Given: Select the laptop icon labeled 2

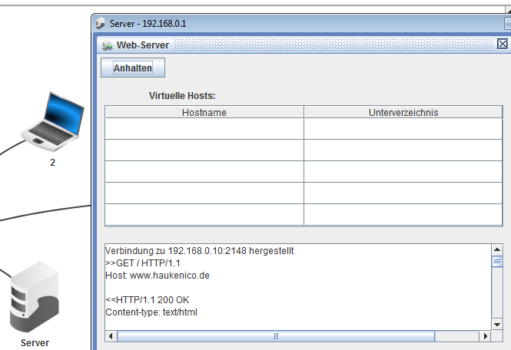Looking at the screenshot, I should pos(52,118).
